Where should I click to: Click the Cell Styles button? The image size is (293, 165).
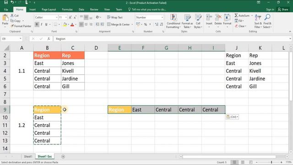(x=198, y=22)
